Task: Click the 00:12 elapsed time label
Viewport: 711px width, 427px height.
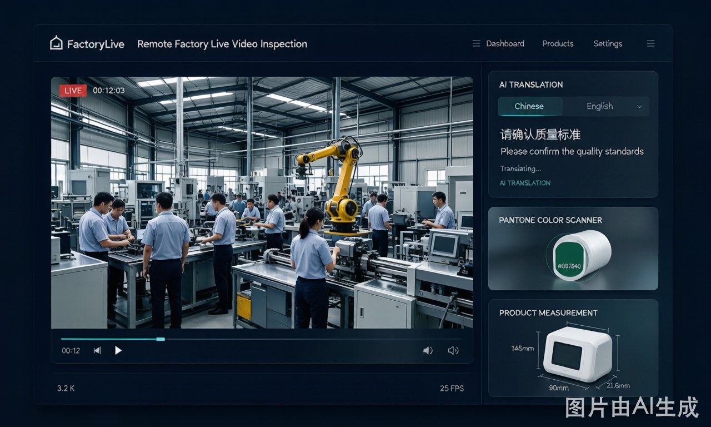Action: (x=71, y=350)
